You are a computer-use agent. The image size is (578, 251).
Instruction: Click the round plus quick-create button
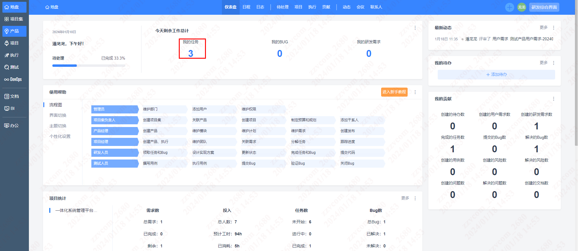click(x=509, y=7)
